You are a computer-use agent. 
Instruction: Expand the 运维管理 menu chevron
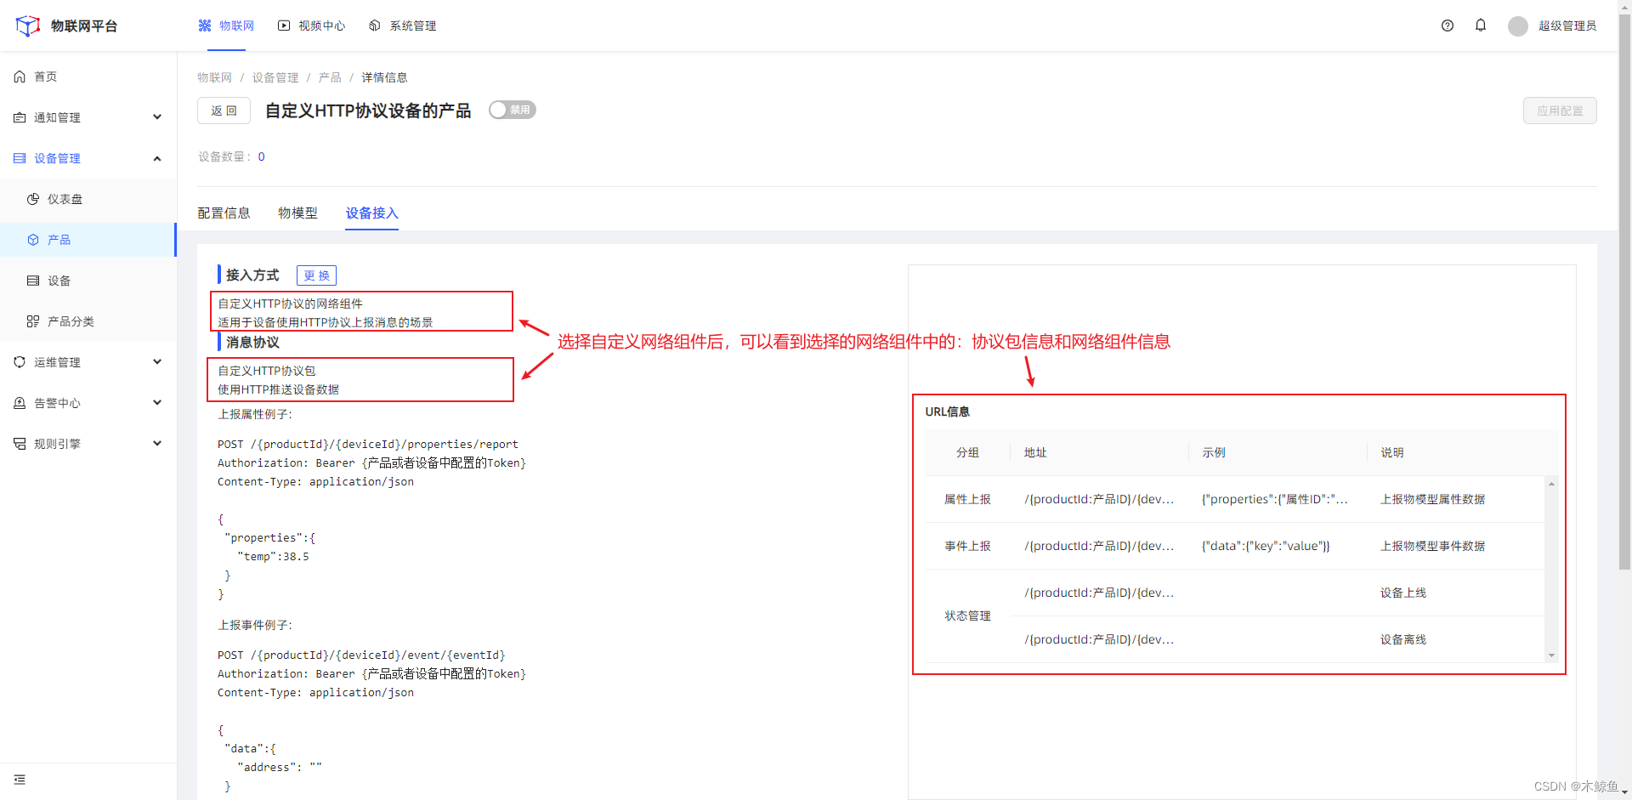pyautogui.click(x=157, y=362)
